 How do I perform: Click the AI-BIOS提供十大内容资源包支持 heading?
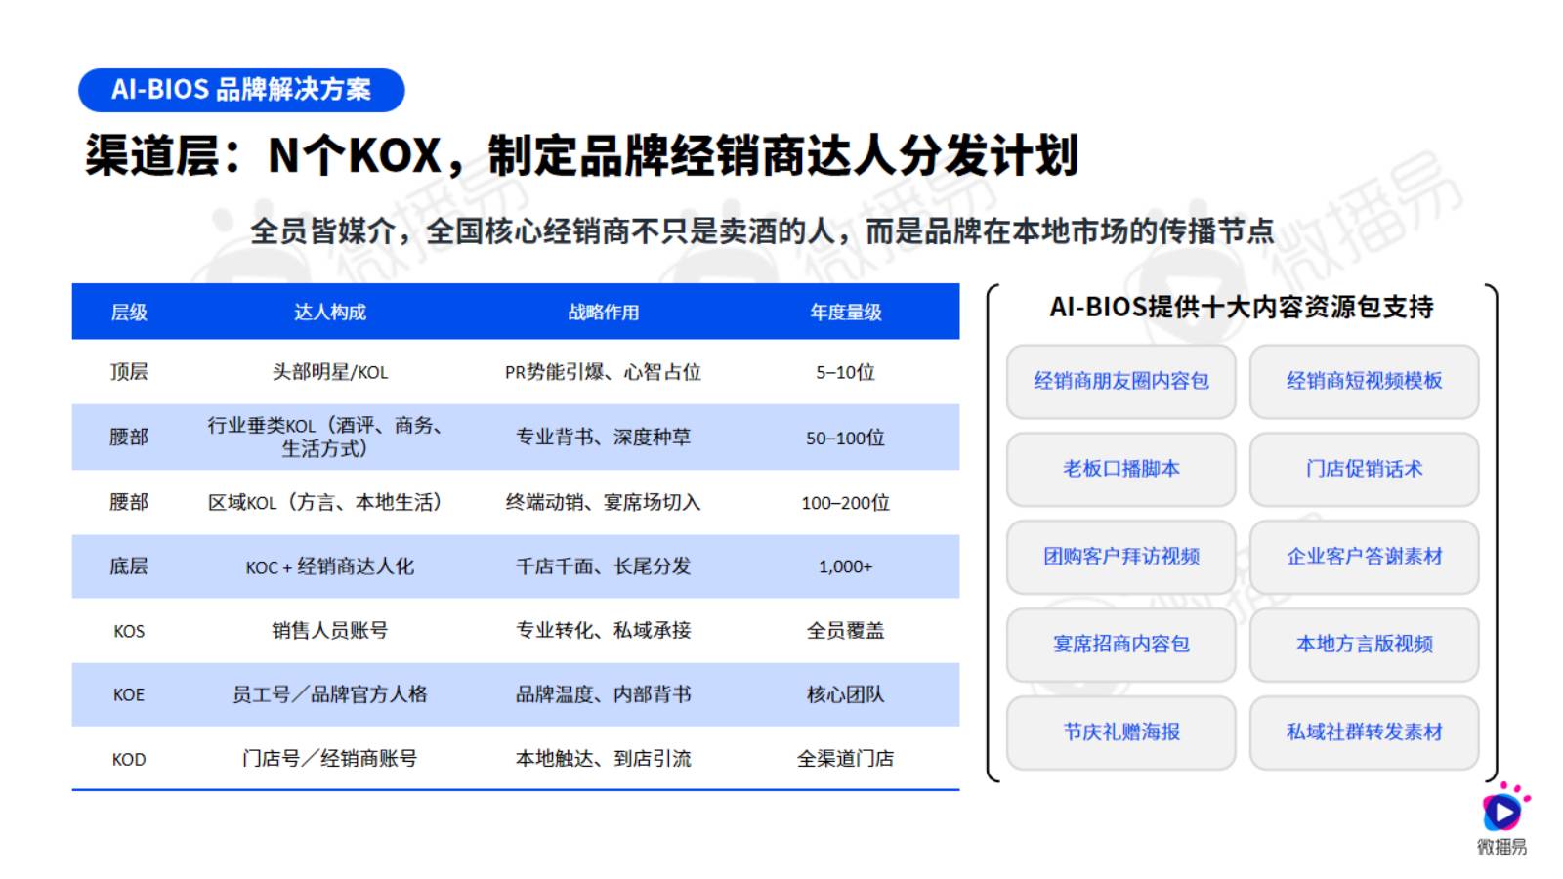[x=1242, y=308]
